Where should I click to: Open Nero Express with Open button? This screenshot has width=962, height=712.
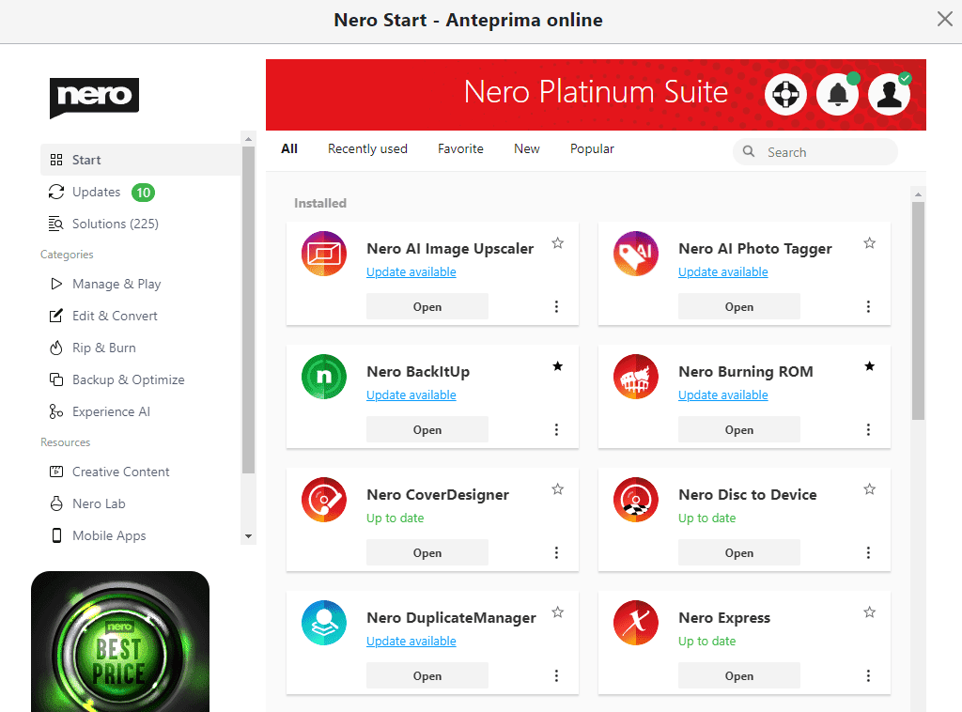pyautogui.click(x=738, y=675)
